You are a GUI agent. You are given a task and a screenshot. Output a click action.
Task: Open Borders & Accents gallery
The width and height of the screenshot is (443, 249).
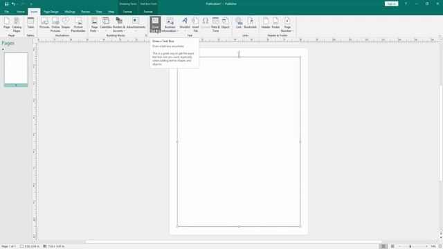click(119, 25)
